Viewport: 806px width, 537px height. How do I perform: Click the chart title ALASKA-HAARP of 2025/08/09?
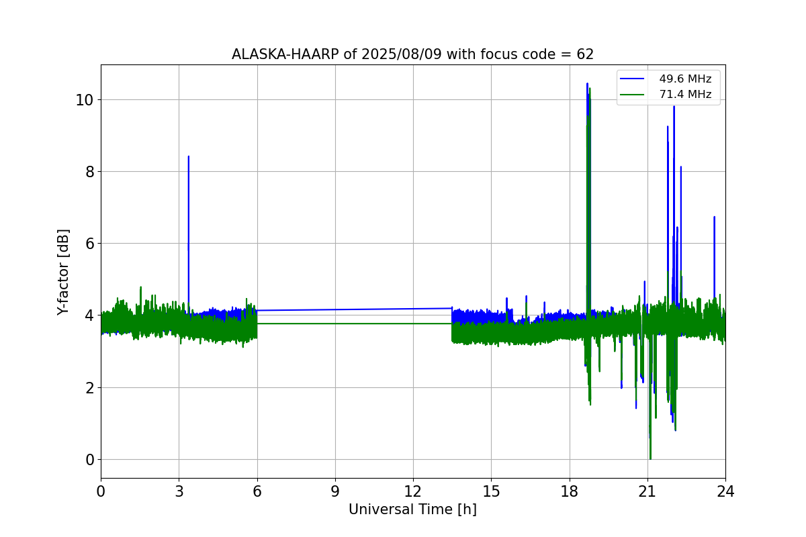(x=412, y=54)
